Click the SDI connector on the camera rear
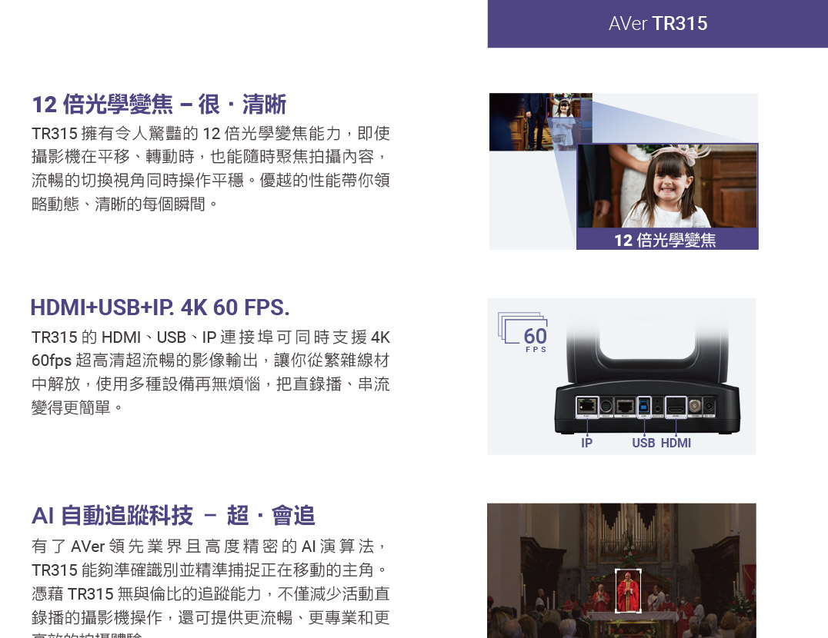This screenshot has height=638, width=828. pyautogui.click(x=696, y=406)
